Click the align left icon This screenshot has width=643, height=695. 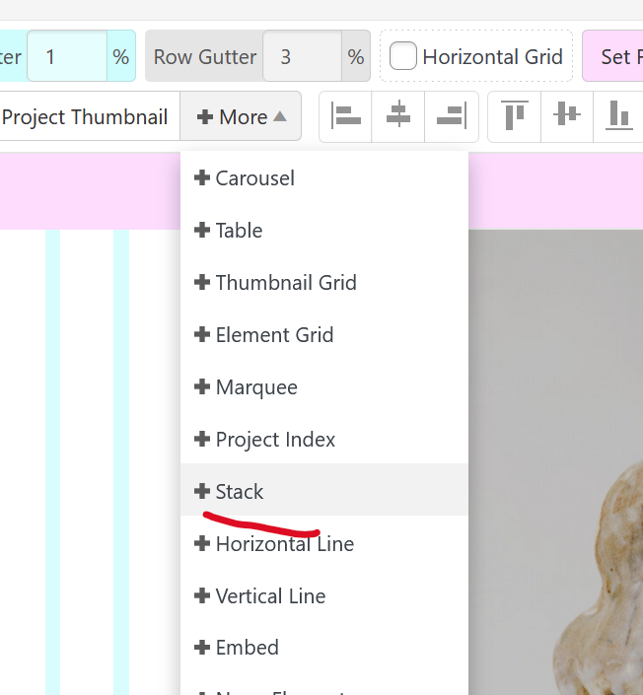click(x=345, y=116)
